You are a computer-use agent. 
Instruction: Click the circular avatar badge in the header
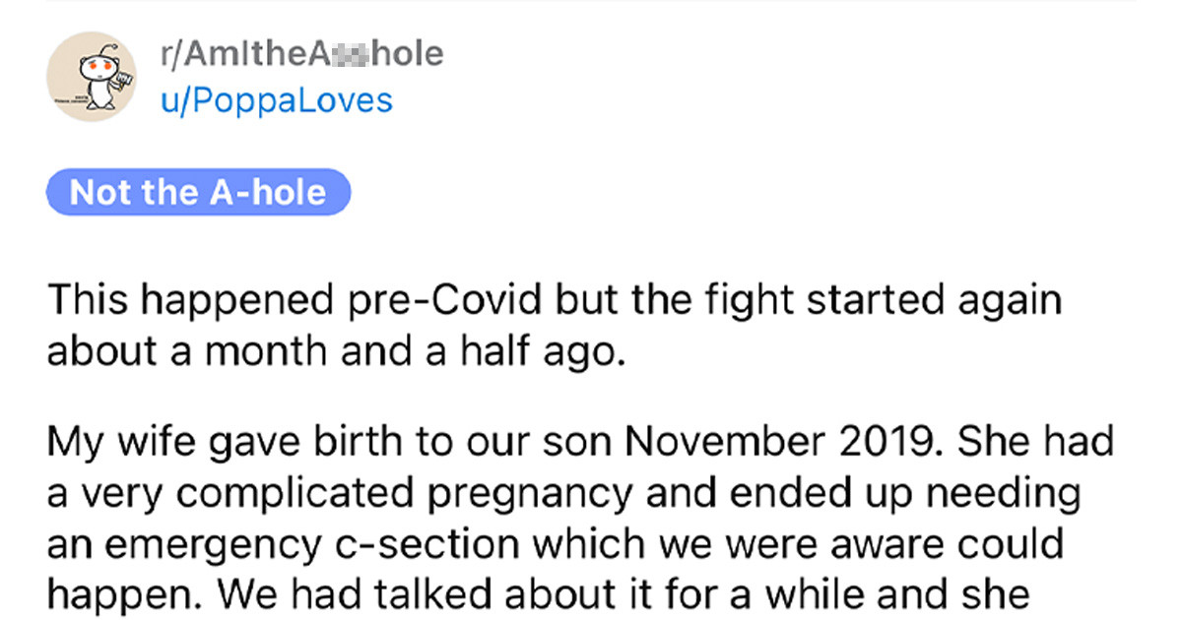click(94, 76)
